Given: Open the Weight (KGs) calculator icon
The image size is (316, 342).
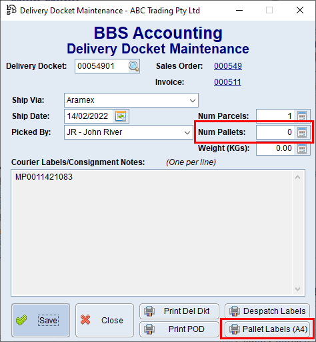Looking at the screenshot, I should pyautogui.click(x=302, y=148).
